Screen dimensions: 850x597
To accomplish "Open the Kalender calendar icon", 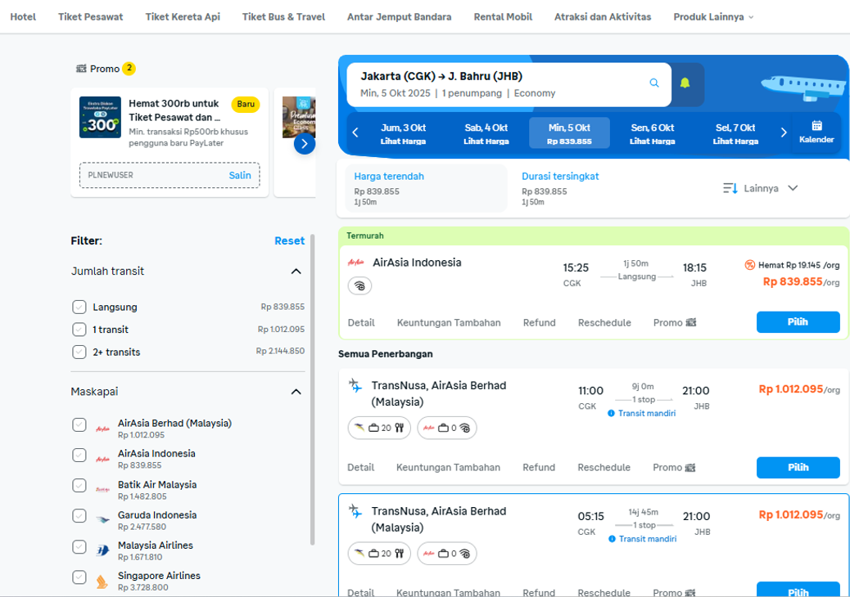I will (x=816, y=132).
